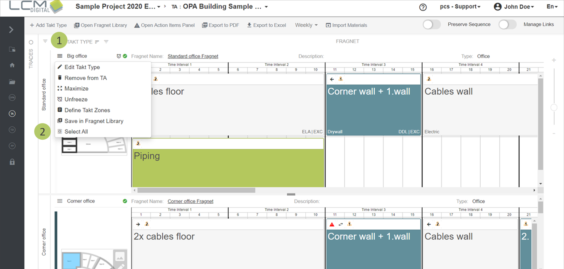Open the TA module icon in sidebar
The height and width of the screenshot is (269, 564).
point(12,114)
